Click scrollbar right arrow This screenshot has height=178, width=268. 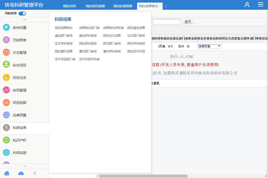266,176
